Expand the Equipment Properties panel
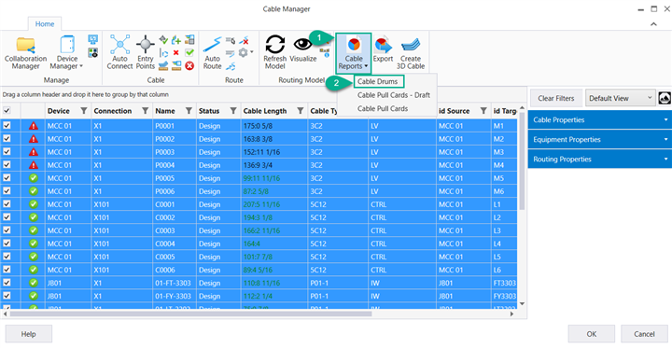Screen dimensions: 672x348 click(x=599, y=140)
